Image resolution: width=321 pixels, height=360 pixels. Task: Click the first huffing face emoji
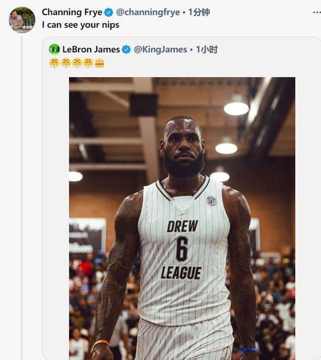54,63
